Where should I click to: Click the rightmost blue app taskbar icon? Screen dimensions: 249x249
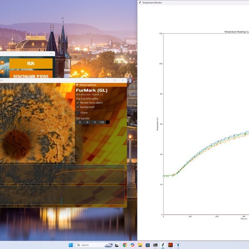(178, 245)
